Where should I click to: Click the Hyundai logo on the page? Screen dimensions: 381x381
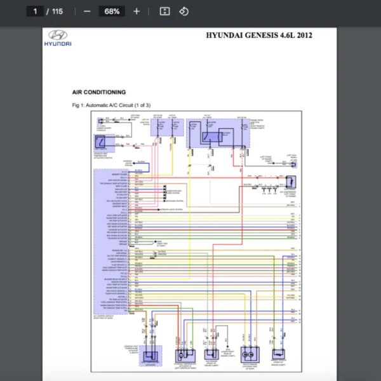(58, 39)
